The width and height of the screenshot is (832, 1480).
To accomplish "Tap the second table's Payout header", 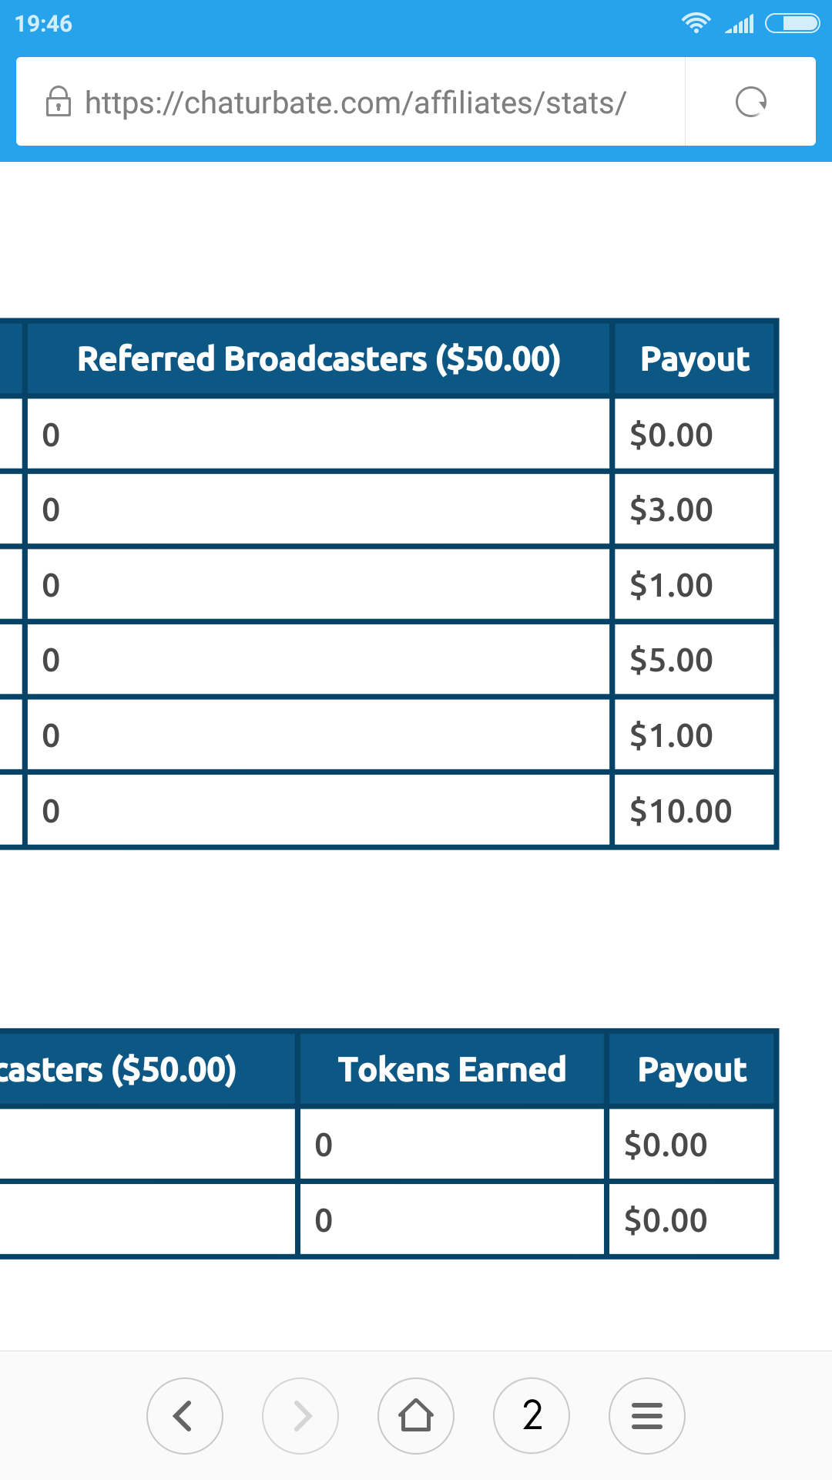I will [692, 1070].
